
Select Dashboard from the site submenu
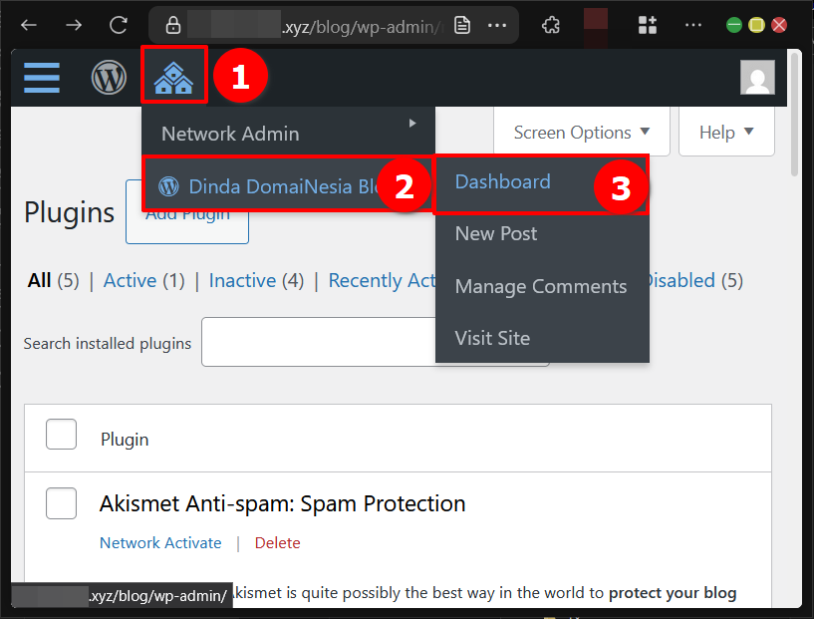pos(503,182)
